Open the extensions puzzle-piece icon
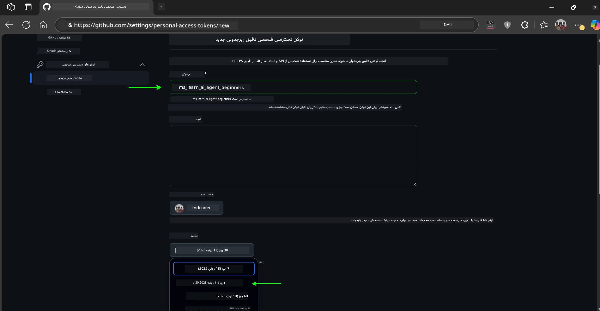Viewport: 600px width, 311px height. click(524, 25)
